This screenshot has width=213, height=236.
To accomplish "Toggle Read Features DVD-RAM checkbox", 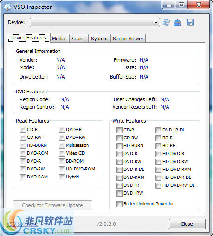I will coord(23,177).
